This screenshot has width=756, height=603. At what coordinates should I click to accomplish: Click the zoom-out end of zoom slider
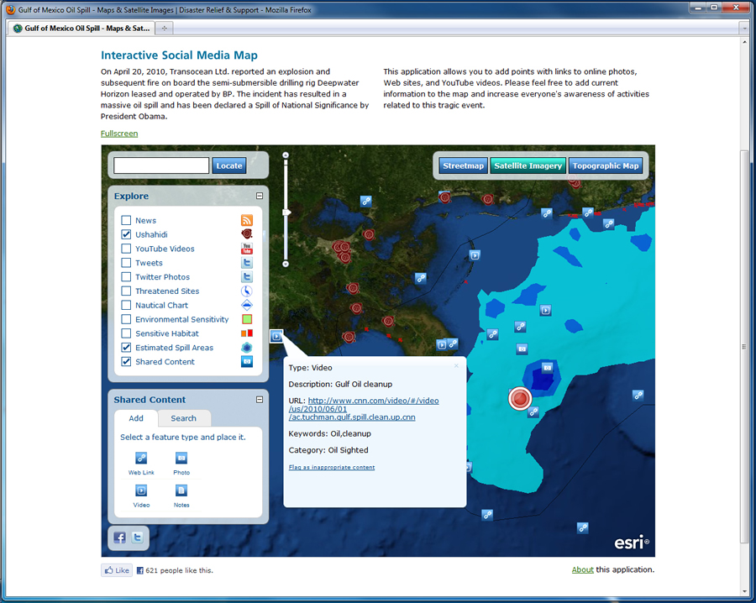pos(286,265)
